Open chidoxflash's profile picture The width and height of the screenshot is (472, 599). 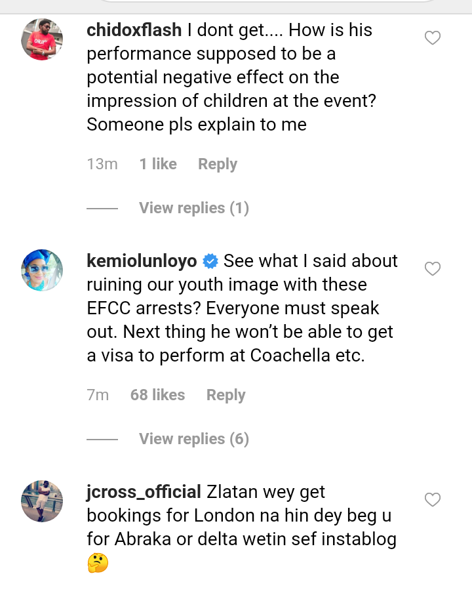click(43, 39)
